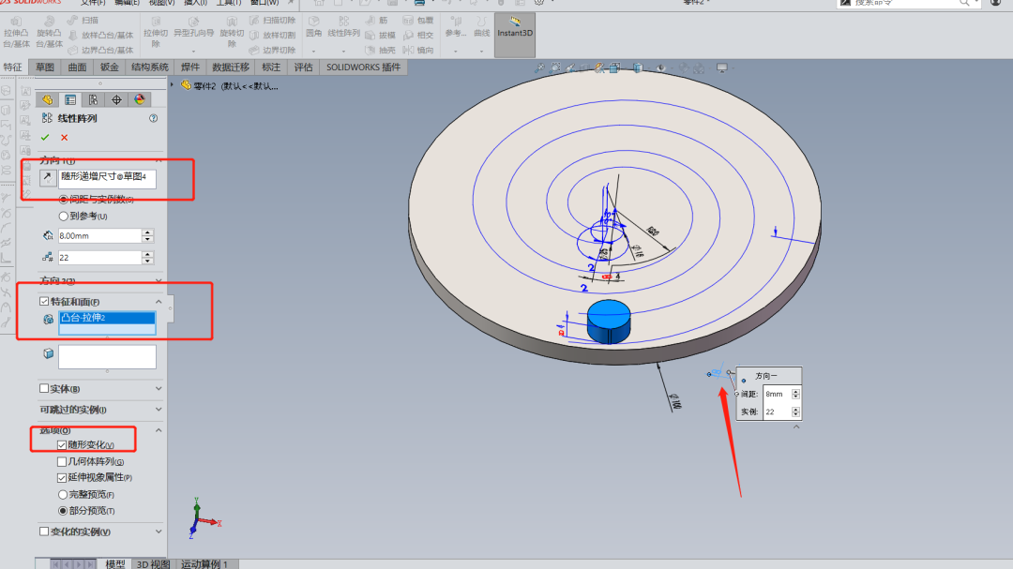
Task: Collapse the 特征和面 section chevron
Action: point(159,302)
